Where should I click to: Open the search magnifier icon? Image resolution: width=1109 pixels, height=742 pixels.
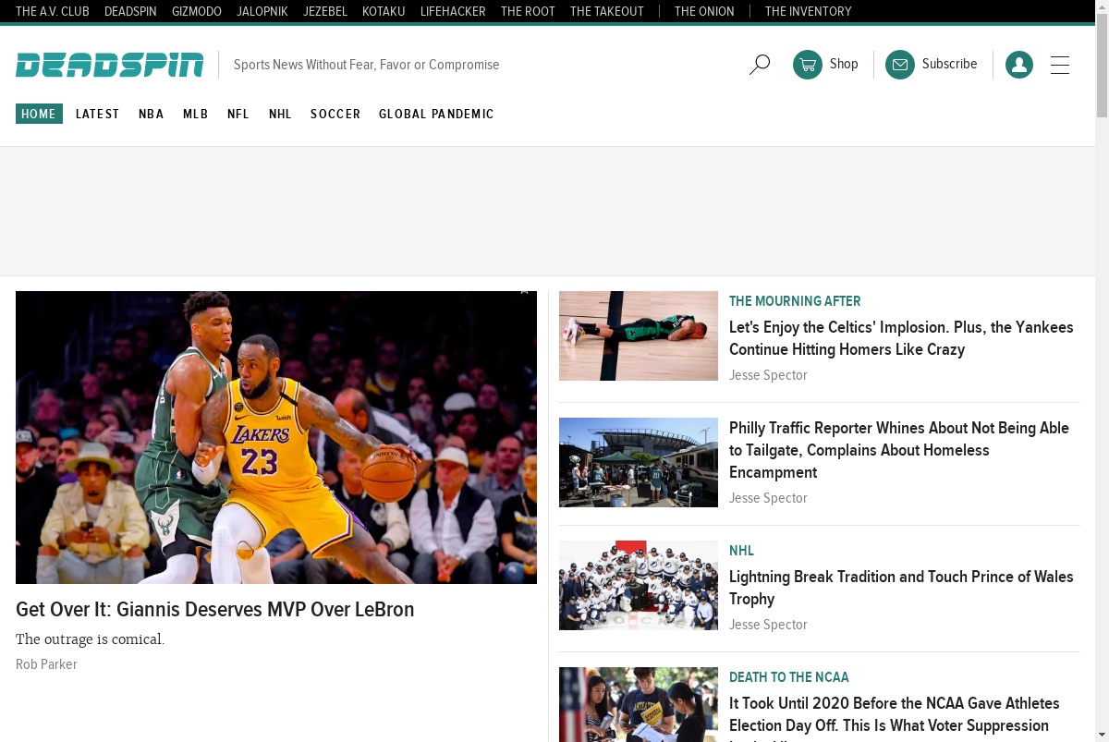click(760, 65)
